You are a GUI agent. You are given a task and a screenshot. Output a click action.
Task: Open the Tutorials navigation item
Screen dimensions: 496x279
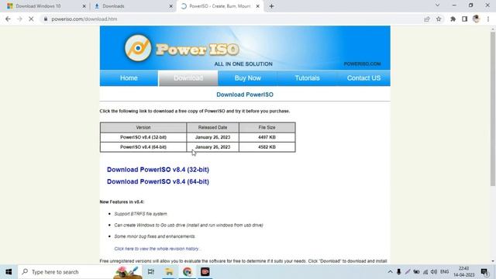(x=307, y=78)
